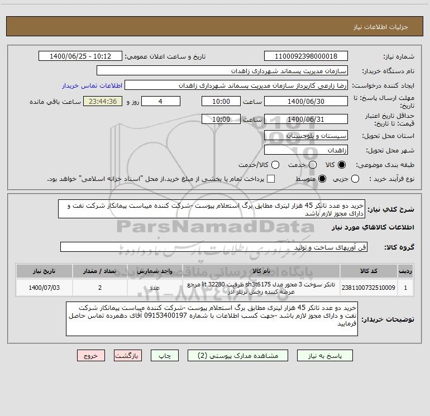This screenshot has width=430, height=416.
Task: Click the delivery city field زاهدان
Action: (306, 150)
